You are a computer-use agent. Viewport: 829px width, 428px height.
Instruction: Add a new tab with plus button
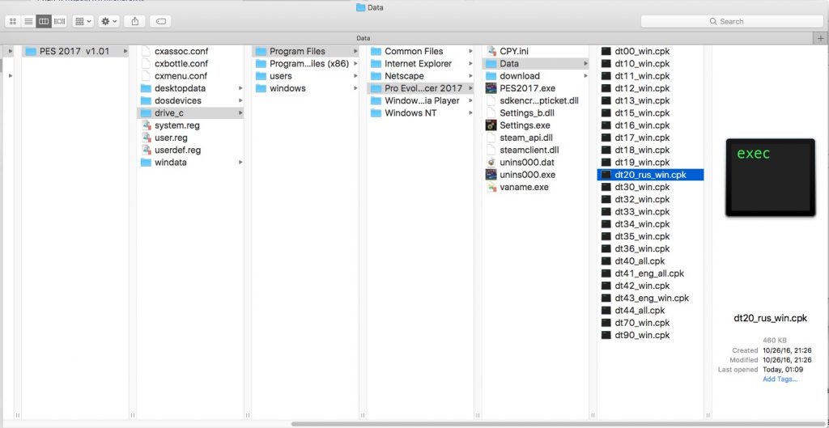point(821,38)
